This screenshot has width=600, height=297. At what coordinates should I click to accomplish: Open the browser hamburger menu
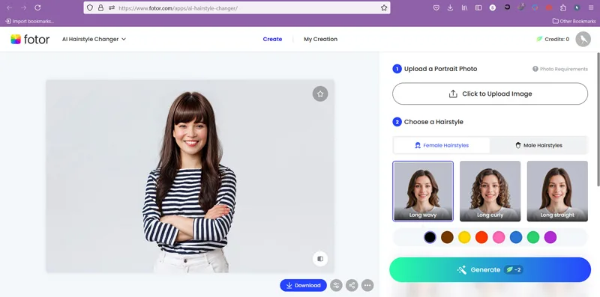click(x=591, y=7)
